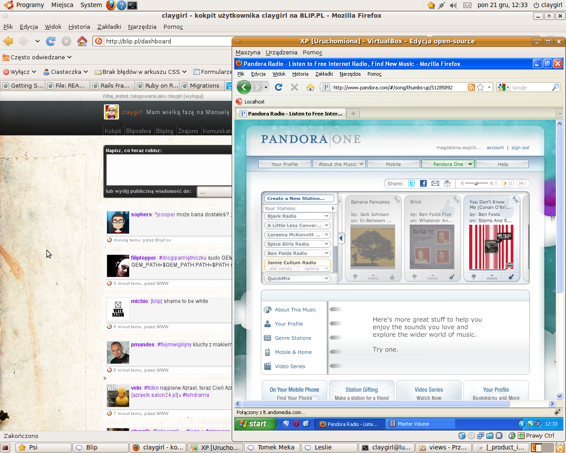Open Pandora One dropdown tab
566x453 pixels.
pos(448,164)
